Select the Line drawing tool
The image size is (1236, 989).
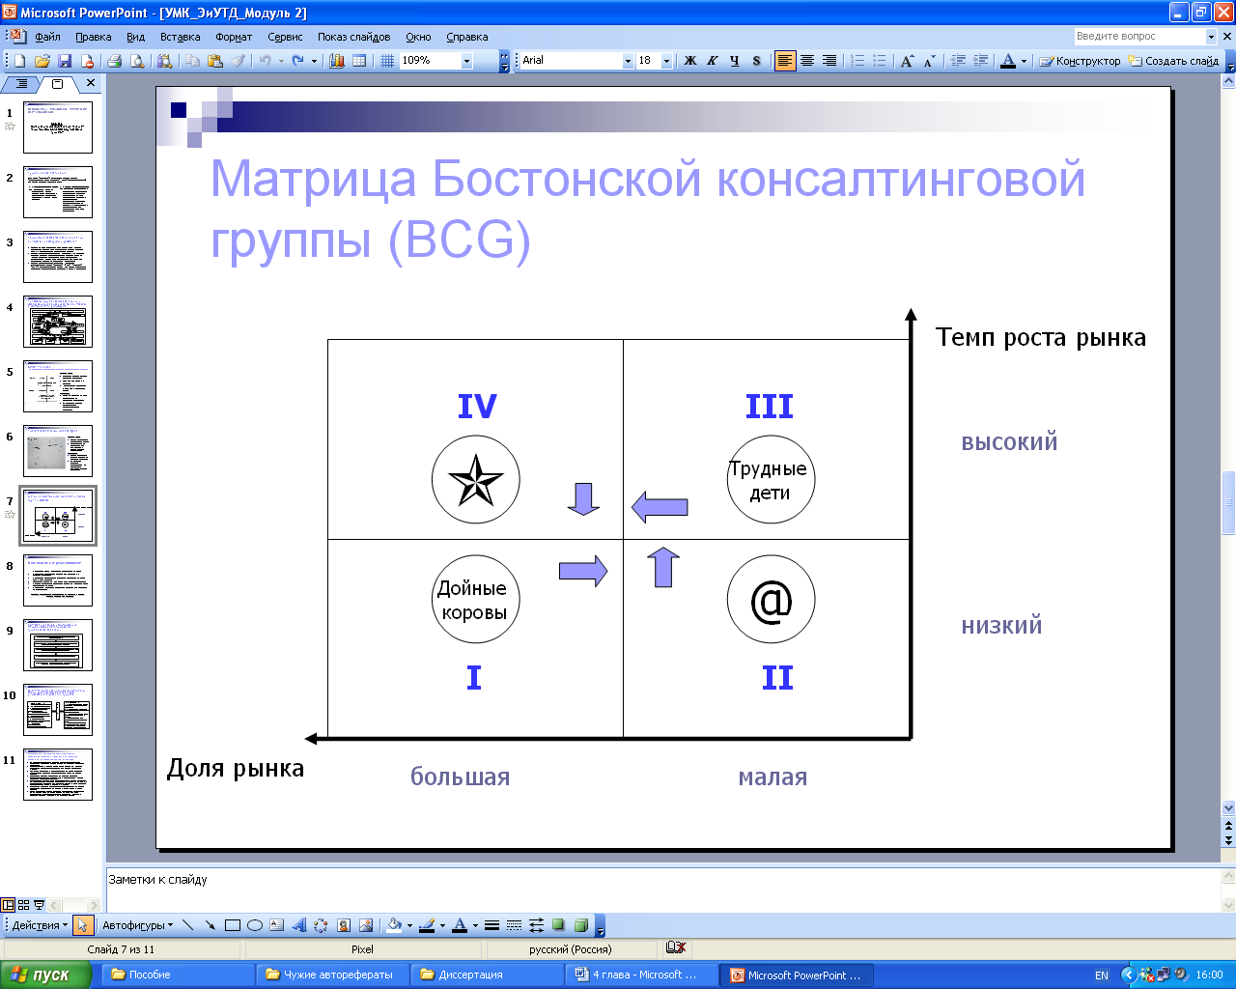click(x=188, y=925)
